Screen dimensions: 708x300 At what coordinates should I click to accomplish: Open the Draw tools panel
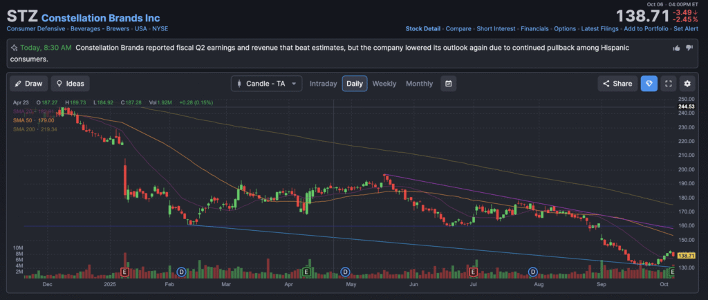(x=28, y=84)
